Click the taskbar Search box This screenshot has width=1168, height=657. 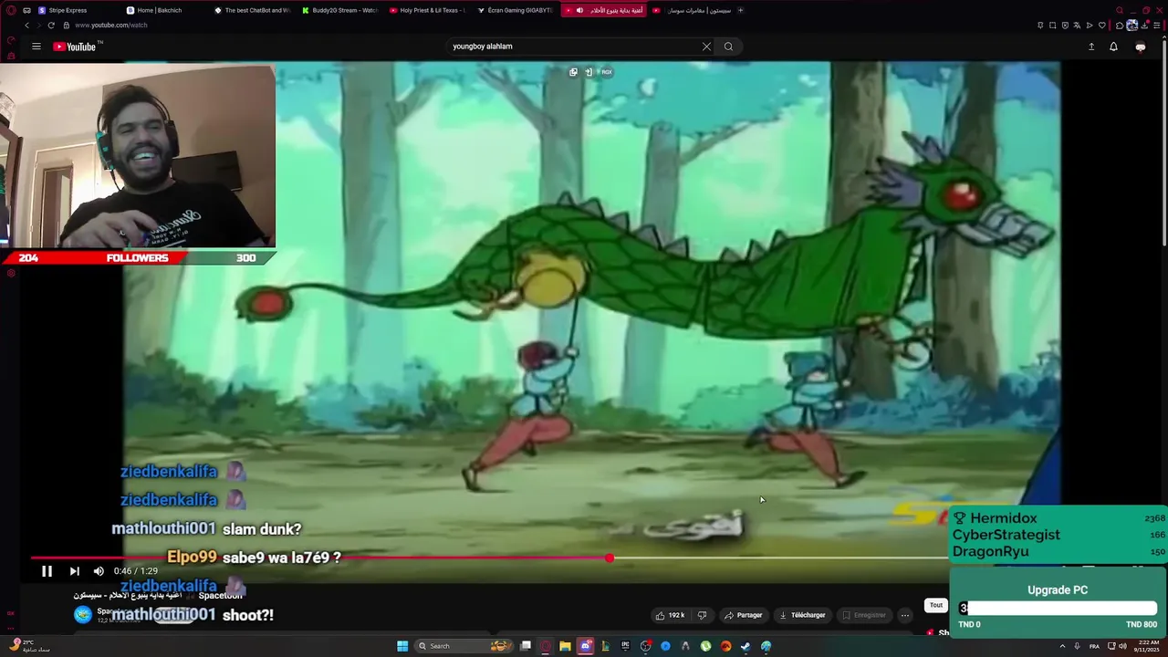point(463,646)
